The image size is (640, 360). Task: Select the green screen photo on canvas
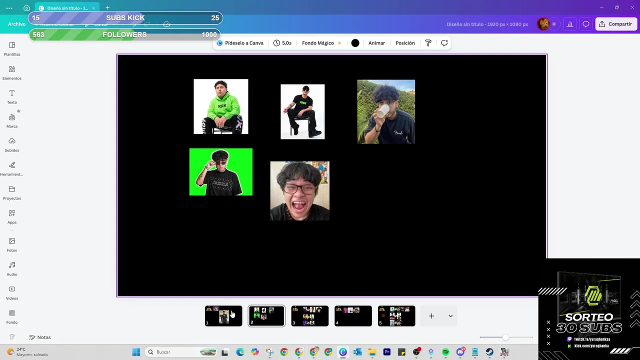(221, 172)
